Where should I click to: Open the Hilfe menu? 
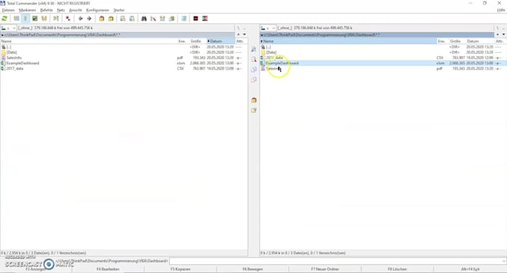501,10
